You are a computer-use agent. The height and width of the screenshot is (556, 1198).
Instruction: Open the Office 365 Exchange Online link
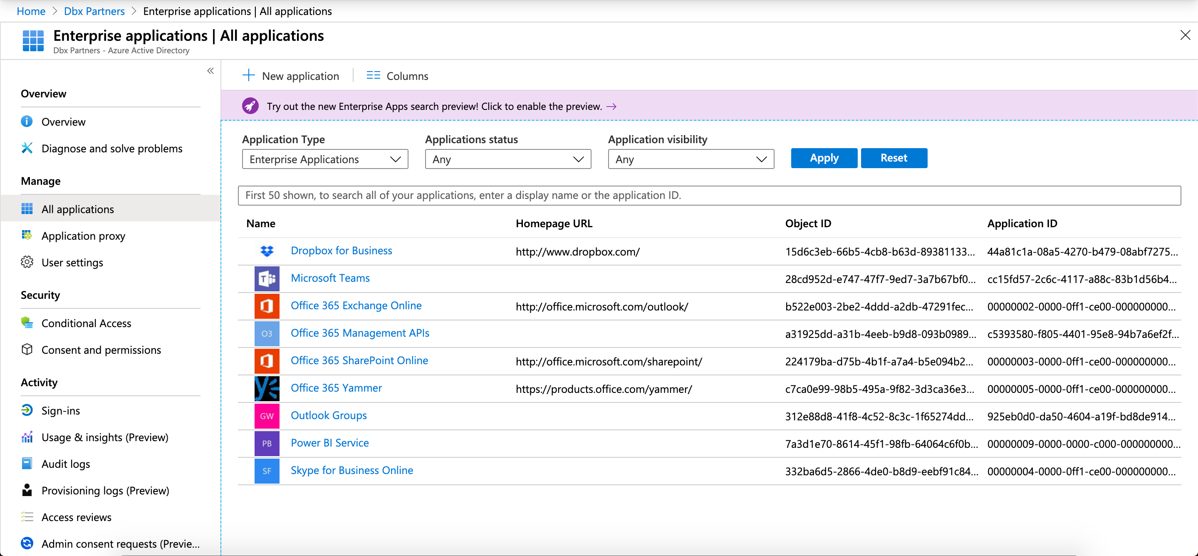[x=356, y=306]
